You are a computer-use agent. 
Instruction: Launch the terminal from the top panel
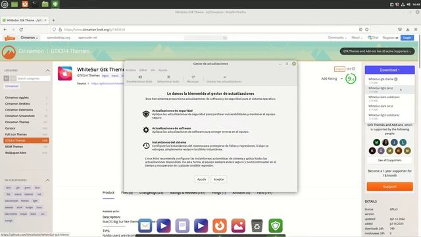tap(35, 5)
